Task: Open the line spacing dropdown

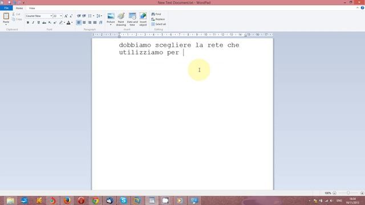Action: pos(99,16)
